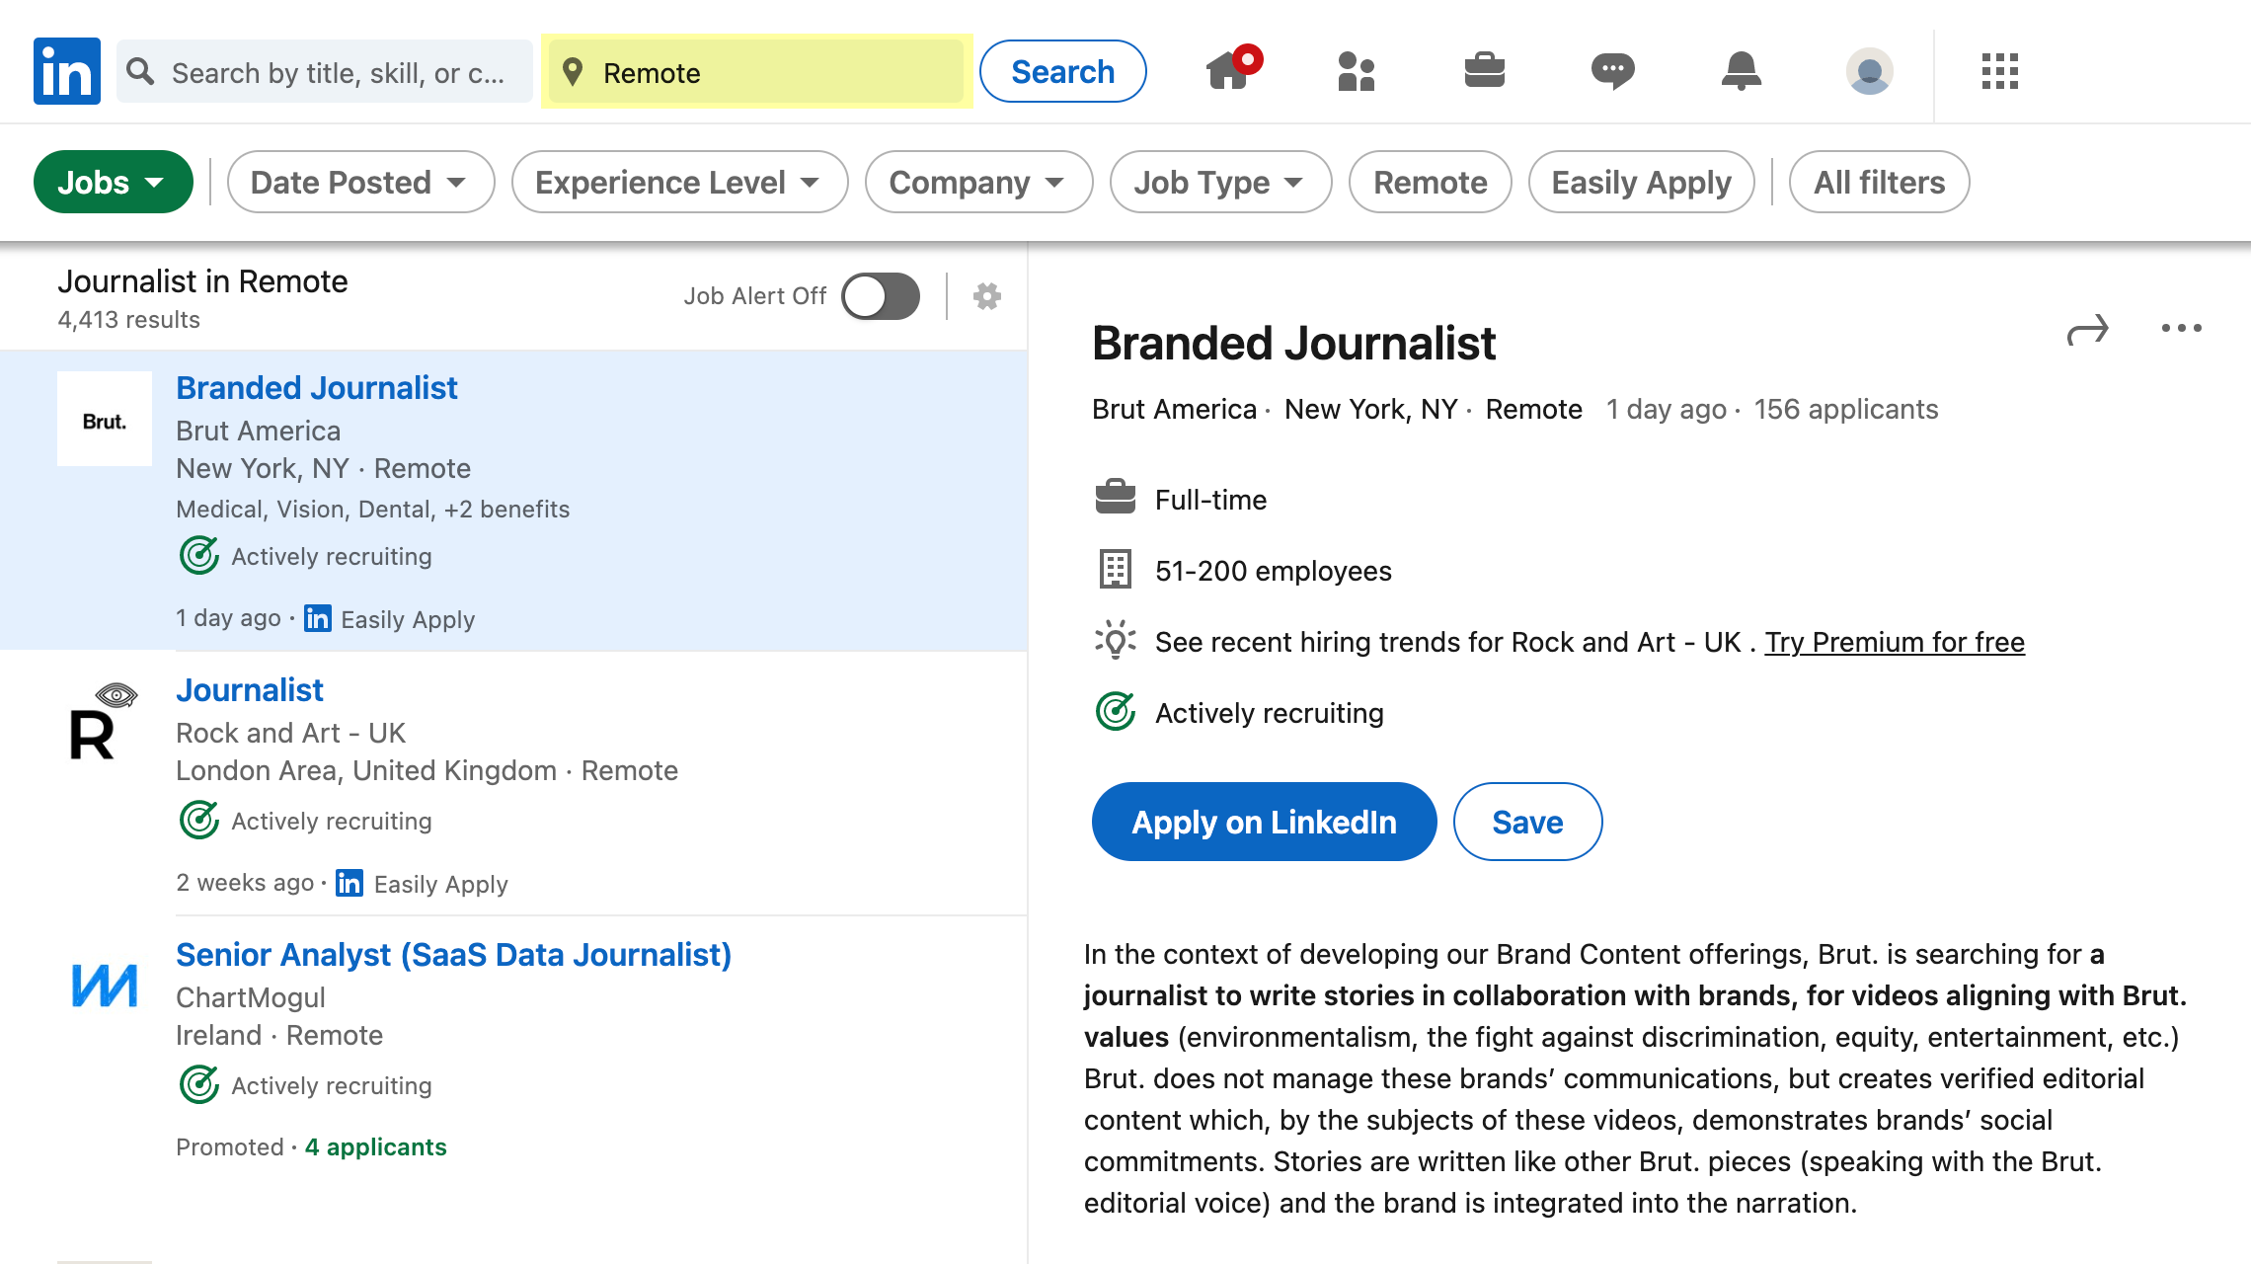This screenshot has height=1264, width=2251.
Task: Expand the Job Type filter dropdown
Action: 1220,182
